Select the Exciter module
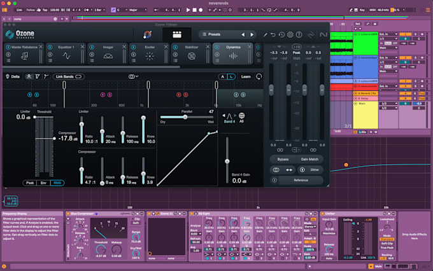Screen dimensions: 433x271 pyautogui.click(x=150, y=53)
